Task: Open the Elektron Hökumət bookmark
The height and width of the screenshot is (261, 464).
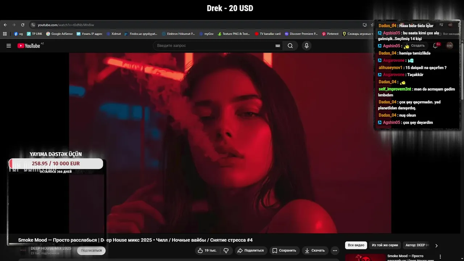Action: coord(178,34)
